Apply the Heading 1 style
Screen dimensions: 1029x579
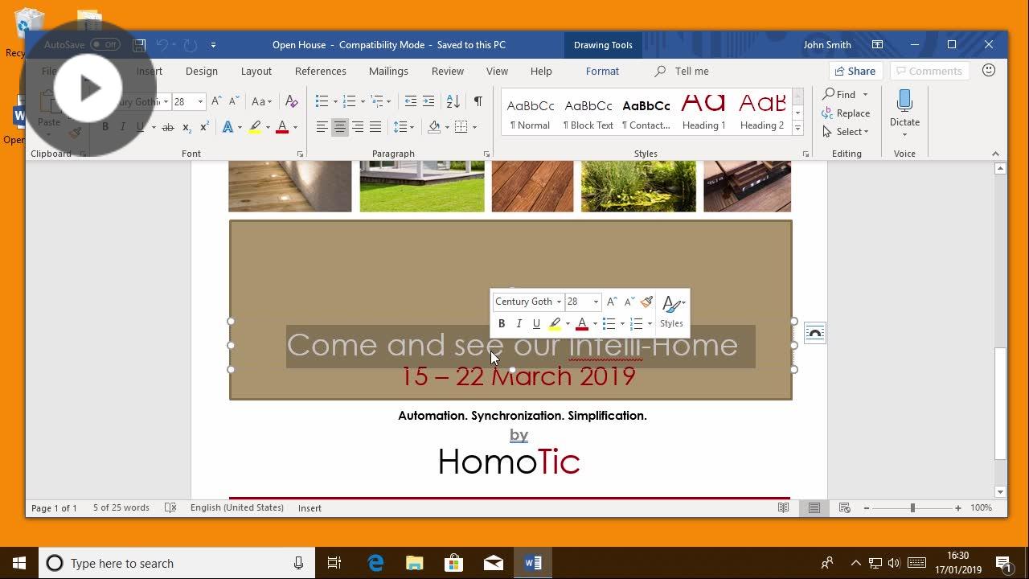tap(703, 110)
